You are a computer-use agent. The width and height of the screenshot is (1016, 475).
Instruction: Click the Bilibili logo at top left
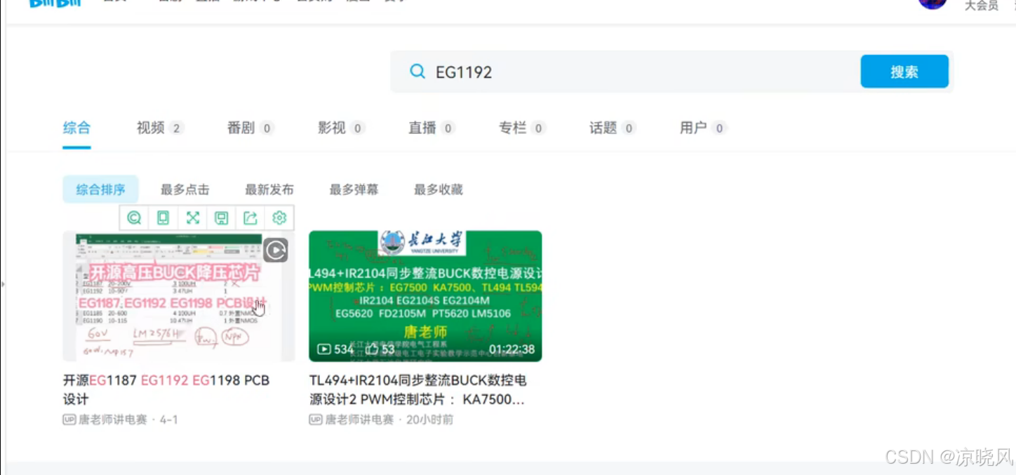(x=55, y=3)
